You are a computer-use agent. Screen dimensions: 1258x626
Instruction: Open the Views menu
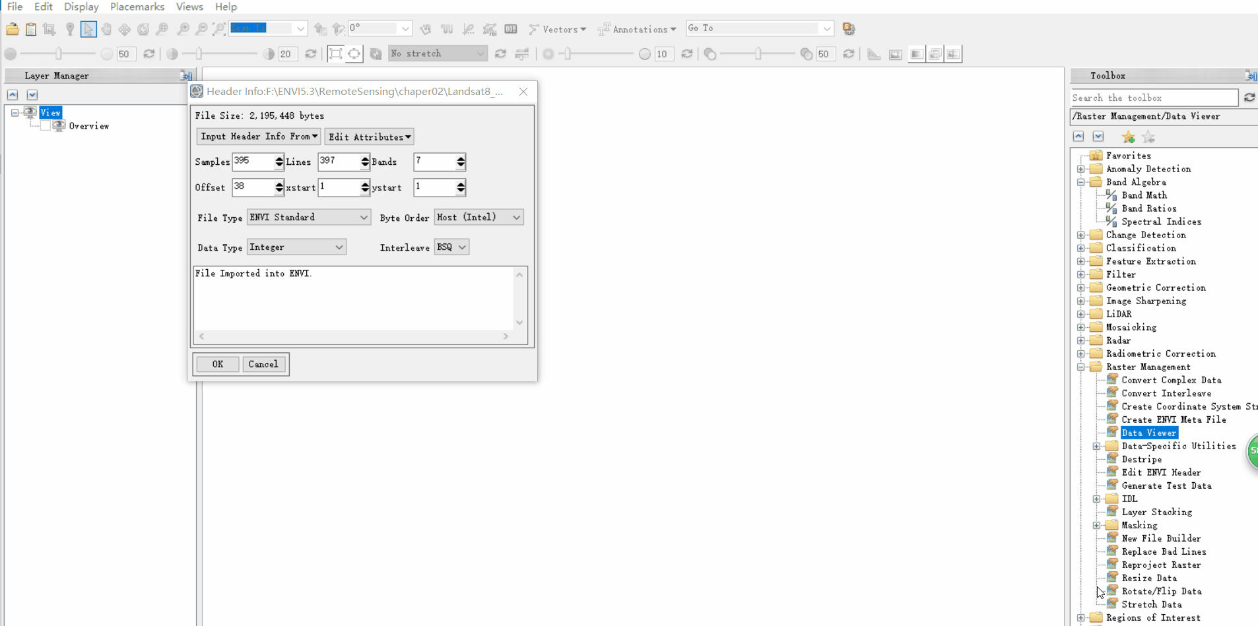tap(189, 7)
